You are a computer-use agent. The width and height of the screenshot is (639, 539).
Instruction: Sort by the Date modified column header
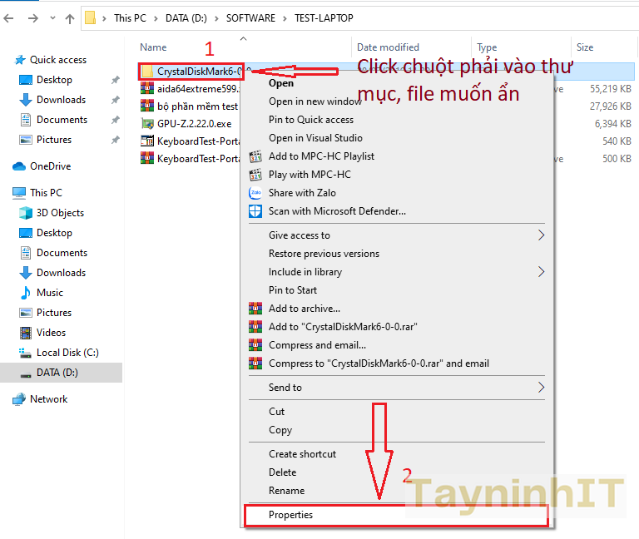coord(388,47)
